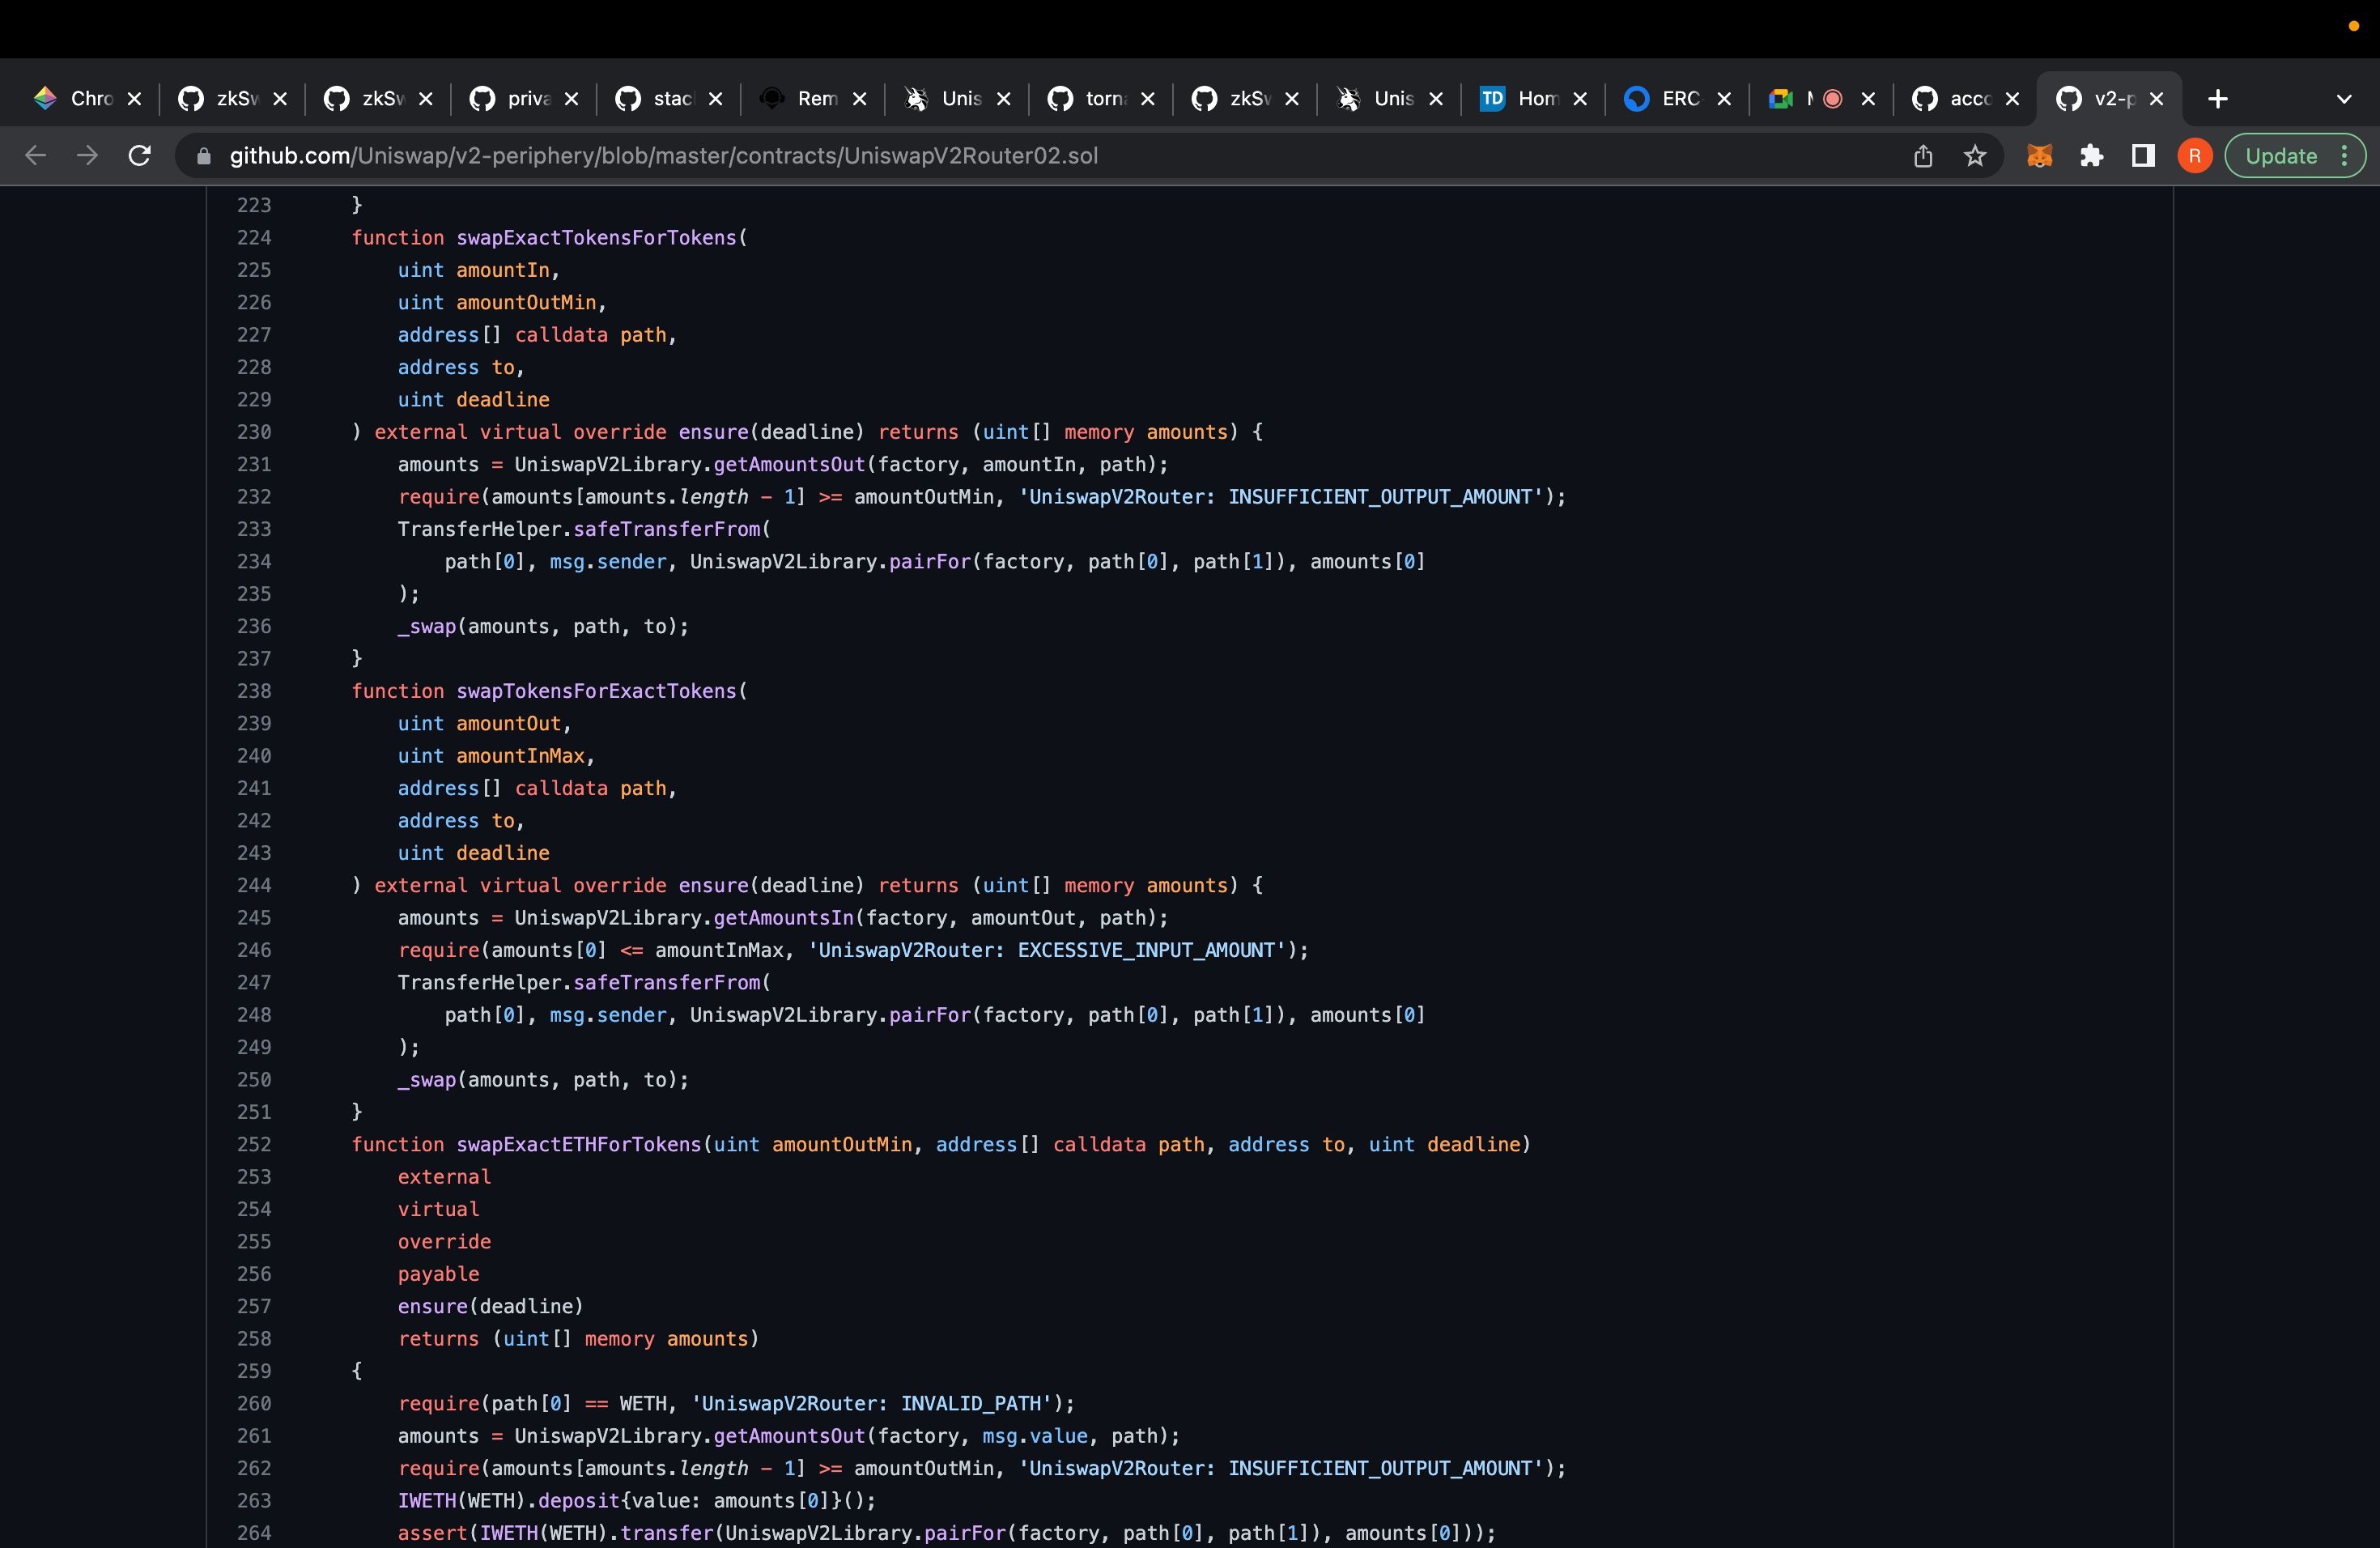Open the Extensions puzzle menu
The image size is (2380, 1548).
2092,156
